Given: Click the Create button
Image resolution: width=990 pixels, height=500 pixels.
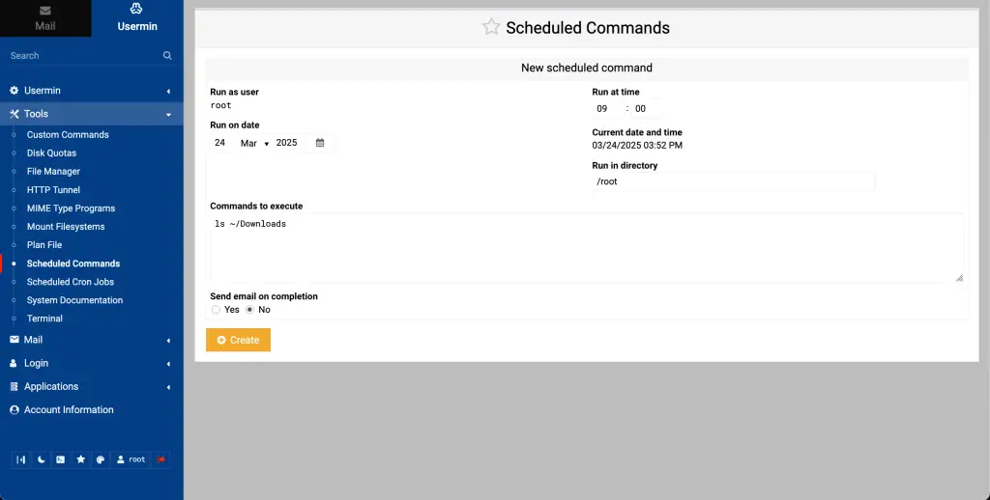Looking at the screenshot, I should pos(238,340).
